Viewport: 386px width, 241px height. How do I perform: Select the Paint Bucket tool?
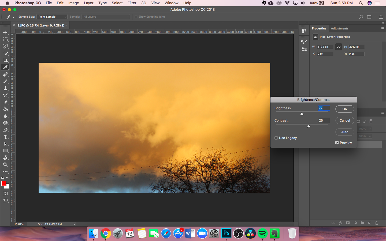[5, 109]
